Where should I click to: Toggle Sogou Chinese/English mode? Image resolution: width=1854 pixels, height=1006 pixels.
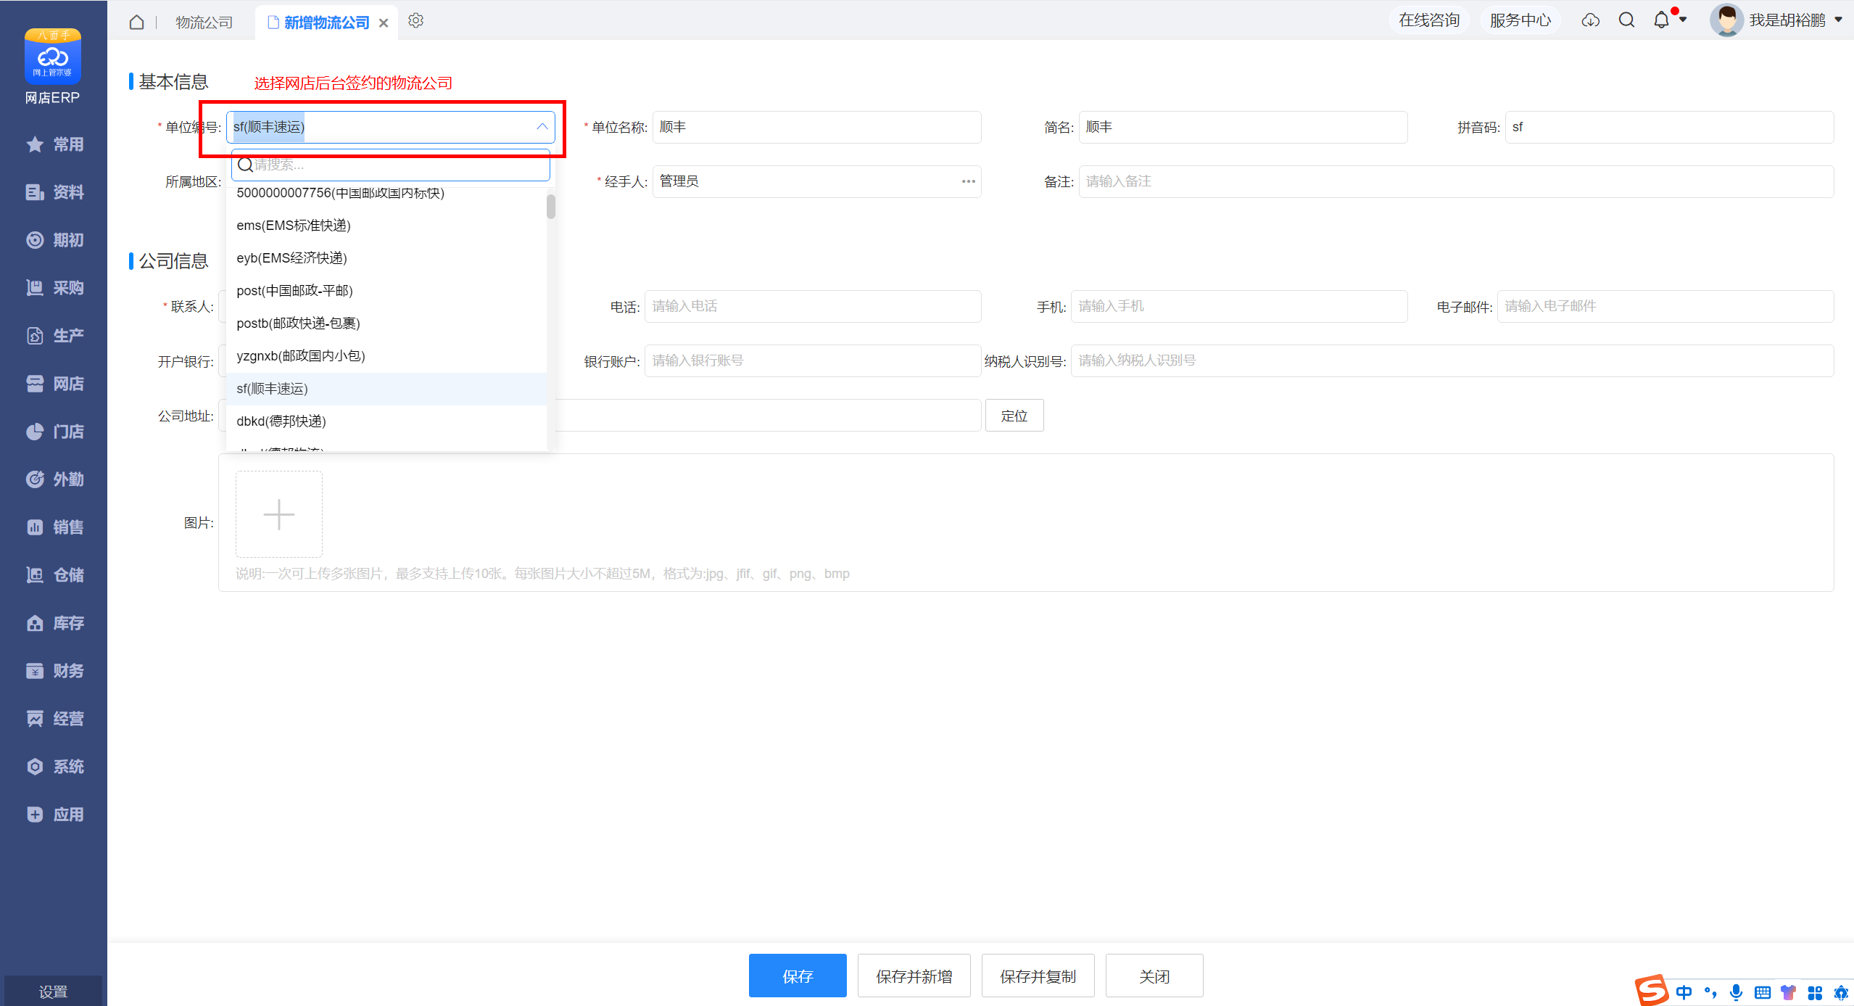1684,992
